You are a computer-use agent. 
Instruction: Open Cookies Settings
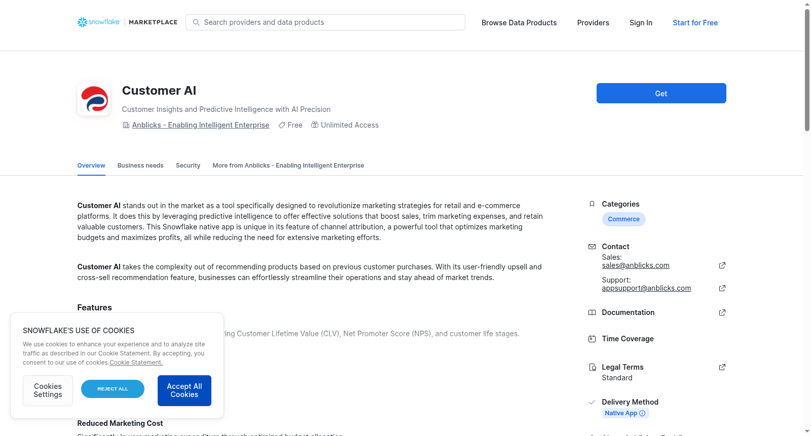(48, 390)
